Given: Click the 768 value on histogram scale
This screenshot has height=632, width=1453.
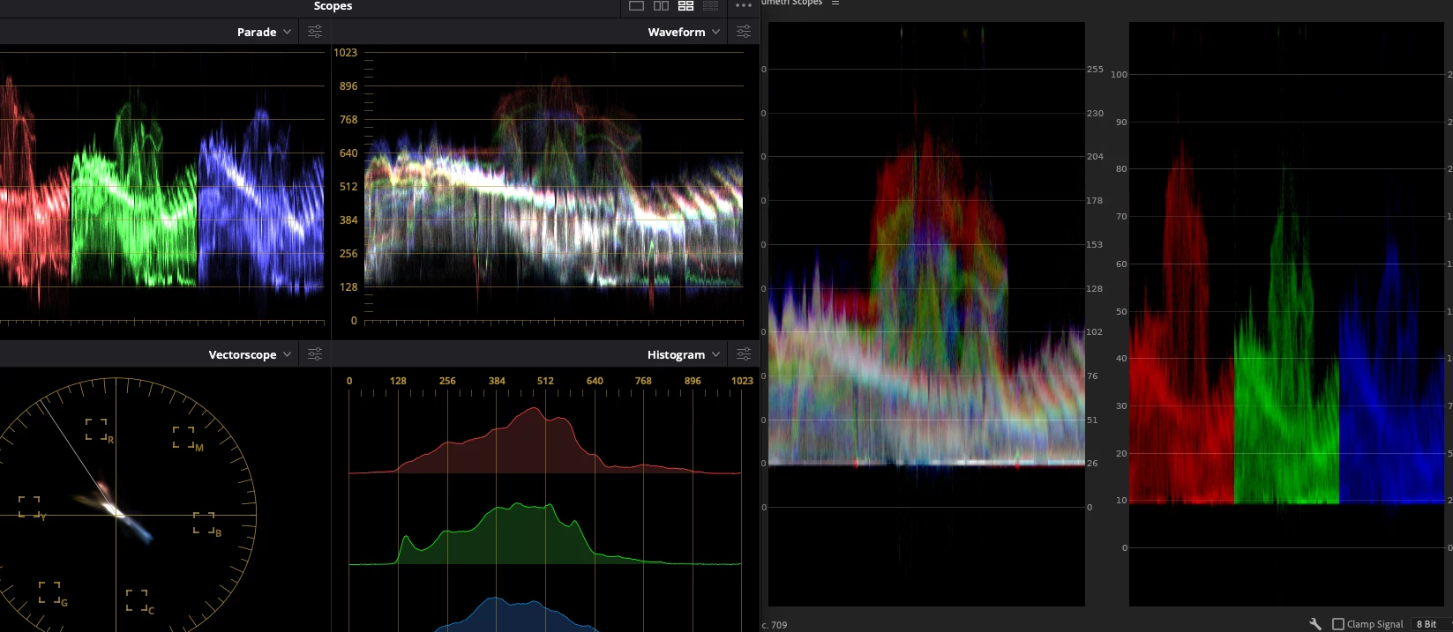Looking at the screenshot, I should pos(643,381).
